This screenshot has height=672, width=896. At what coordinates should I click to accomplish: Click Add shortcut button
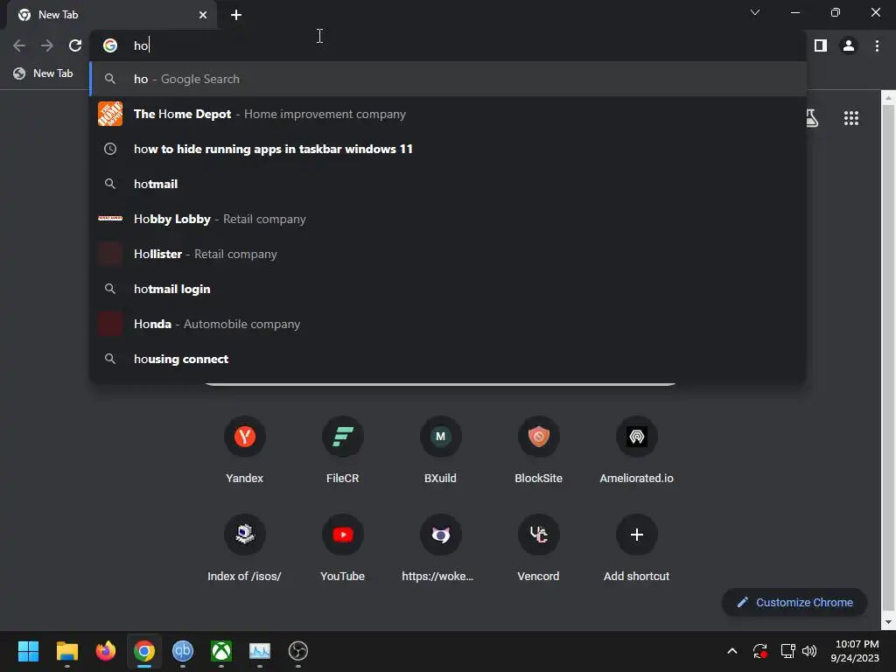point(637,549)
